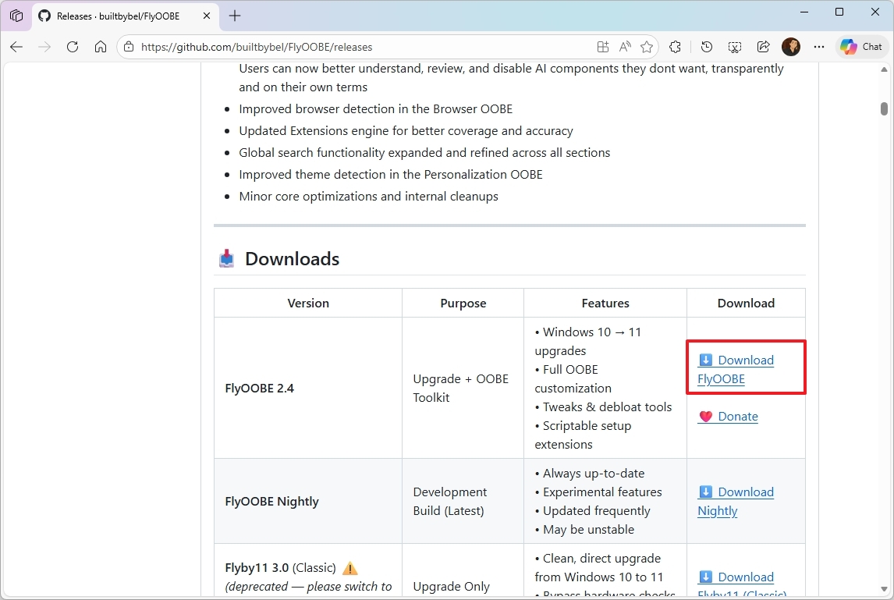The height and width of the screenshot is (600, 894).
Task: Launch Web capture with scissors icon
Action: (734, 47)
